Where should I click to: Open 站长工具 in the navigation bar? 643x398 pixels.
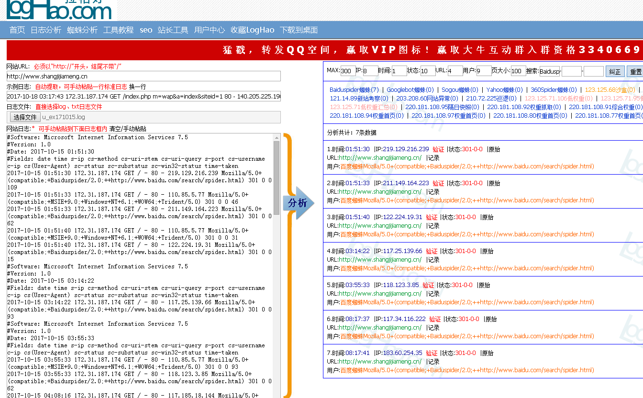click(x=173, y=30)
